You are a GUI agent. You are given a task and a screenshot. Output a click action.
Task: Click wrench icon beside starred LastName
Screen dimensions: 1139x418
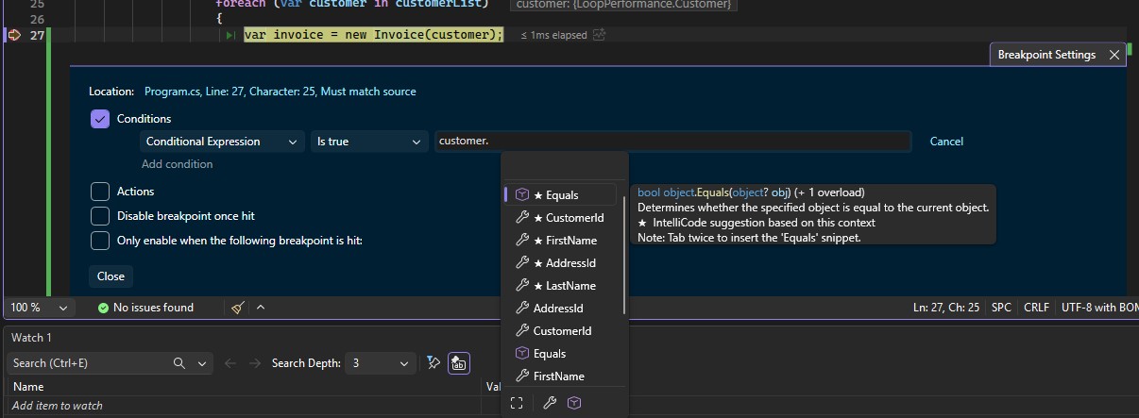tap(521, 286)
